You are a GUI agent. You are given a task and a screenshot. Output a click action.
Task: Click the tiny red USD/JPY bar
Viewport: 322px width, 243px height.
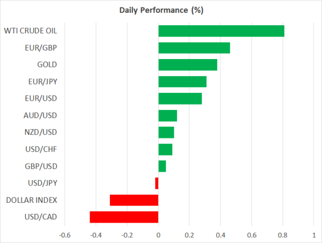point(157,183)
